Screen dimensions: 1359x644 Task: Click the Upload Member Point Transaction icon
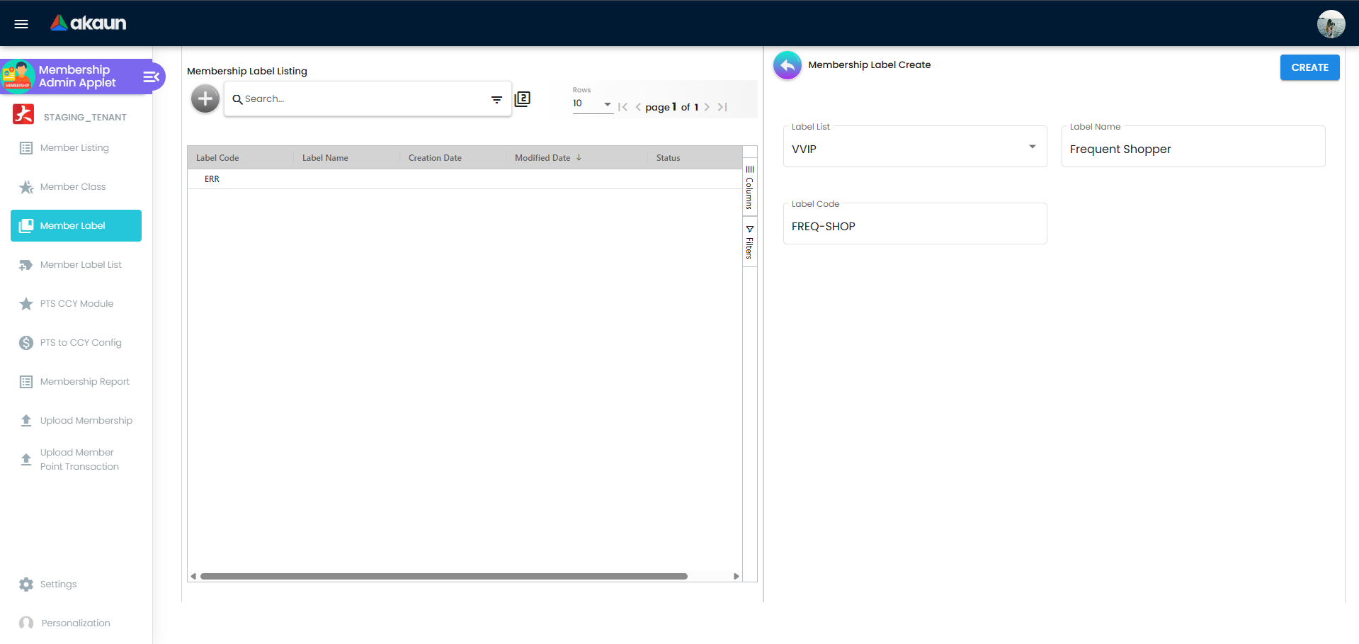tap(26, 457)
